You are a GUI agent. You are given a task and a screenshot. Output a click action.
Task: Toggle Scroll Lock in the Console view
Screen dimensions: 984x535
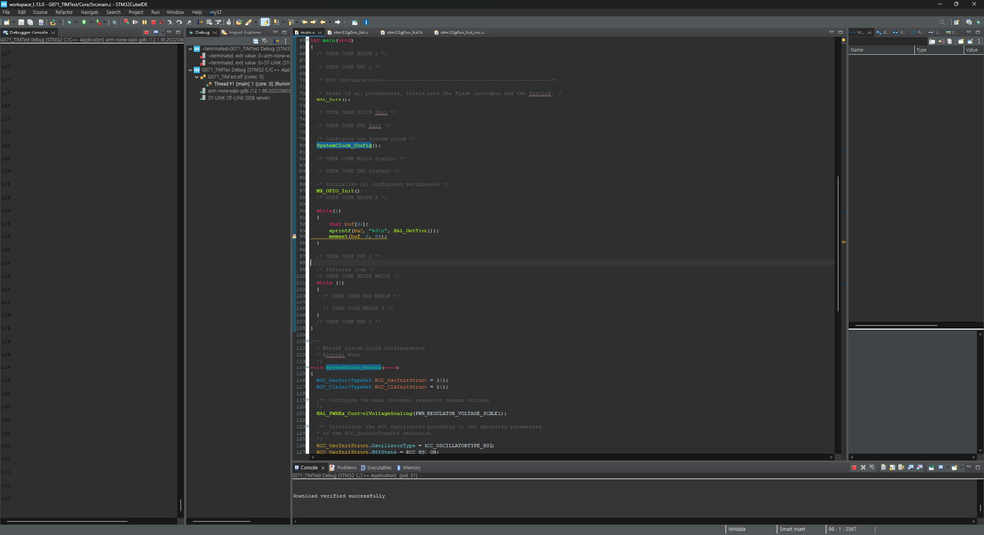point(892,468)
